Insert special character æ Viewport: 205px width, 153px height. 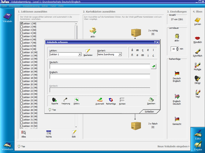137,50
